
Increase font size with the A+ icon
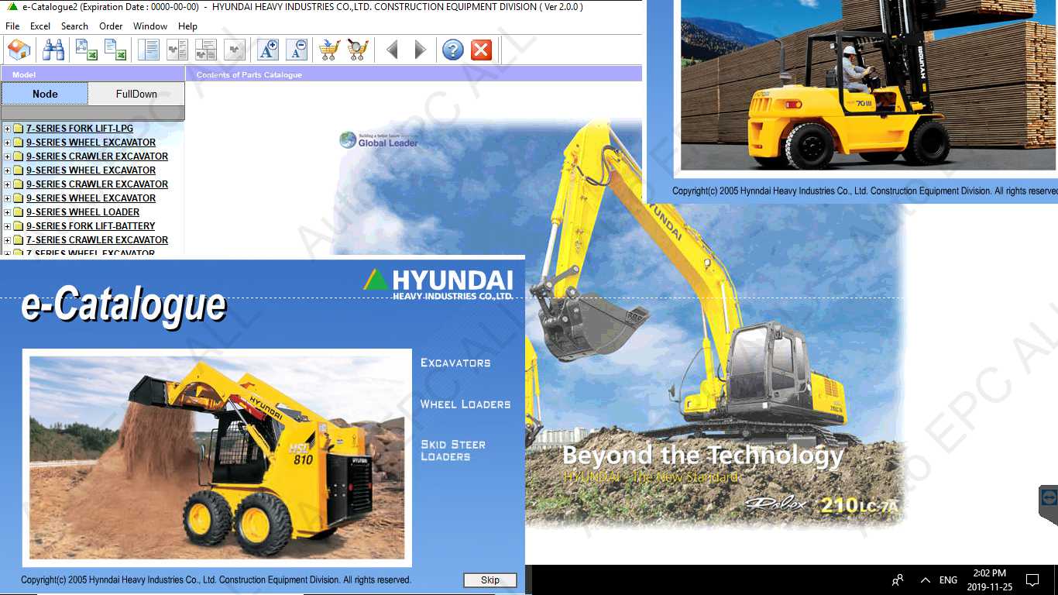point(268,50)
